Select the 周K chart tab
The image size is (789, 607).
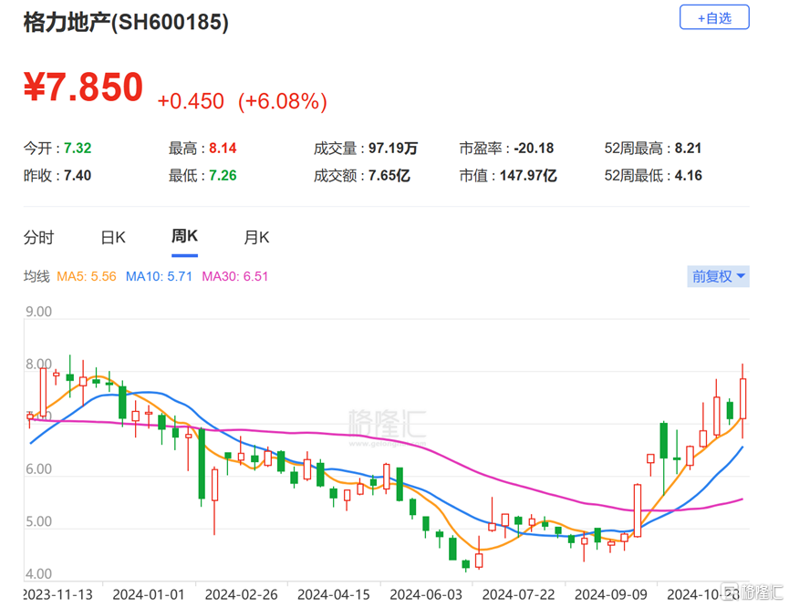tap(184, 236)
